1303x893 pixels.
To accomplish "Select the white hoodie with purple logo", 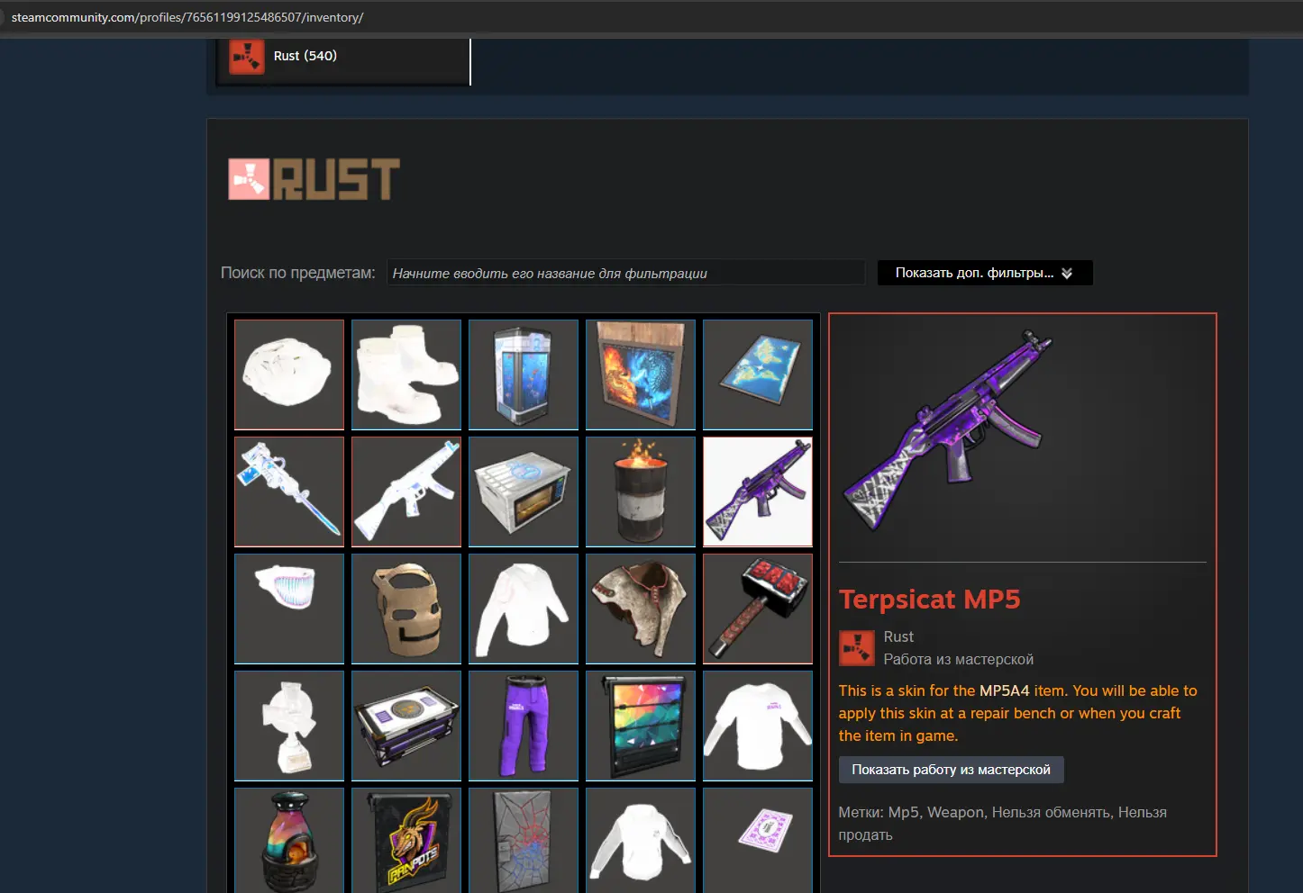I will point(758,726).
